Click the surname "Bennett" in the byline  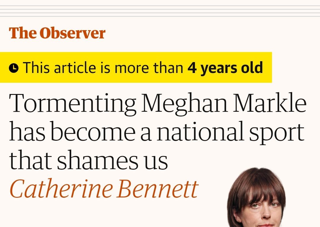[x=157, y=189]
